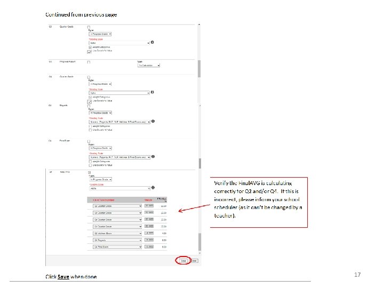The height and width of the screenshot is (288, 384).
Task: Open the Type dropdown under Final AVG
Action: coord(100,180)
